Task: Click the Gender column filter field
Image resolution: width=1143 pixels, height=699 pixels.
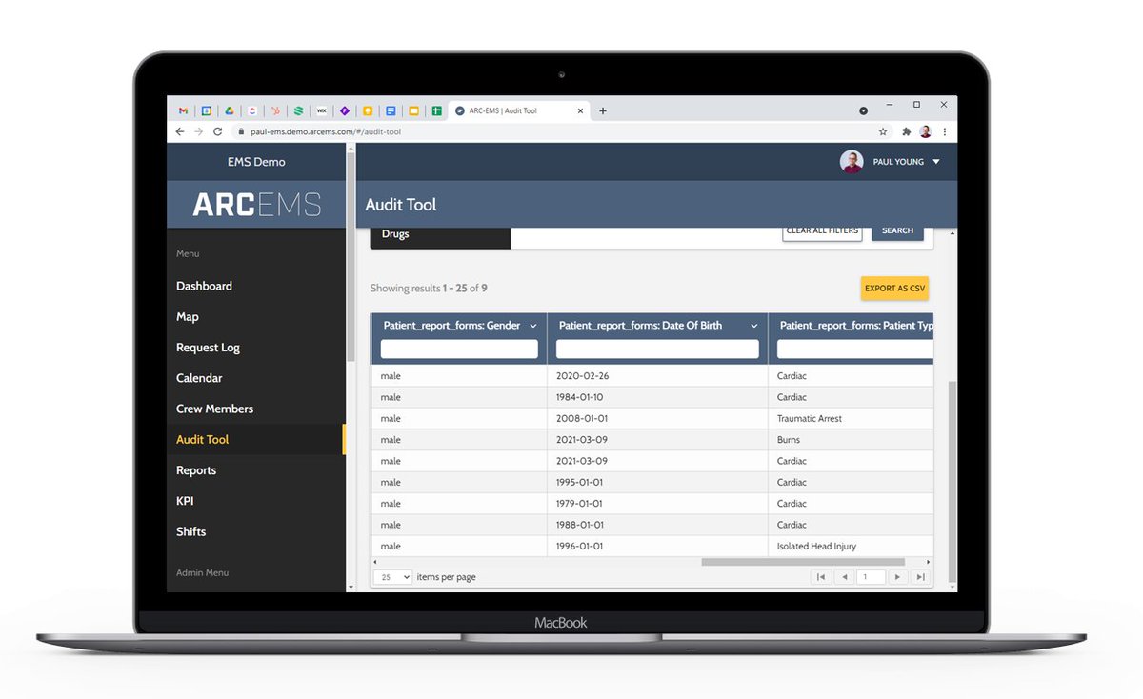Action: [x=459, y=349]
